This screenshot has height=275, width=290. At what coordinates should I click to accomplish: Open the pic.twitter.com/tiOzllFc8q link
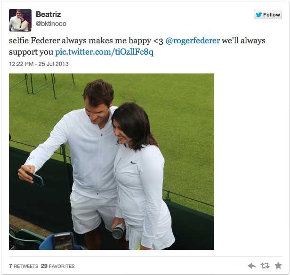(x=105, y=52)
